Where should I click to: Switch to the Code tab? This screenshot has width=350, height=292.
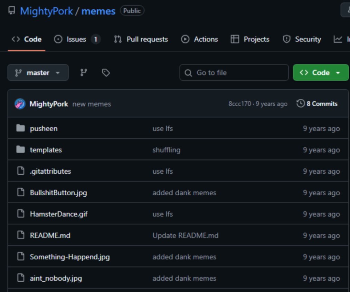click(x=27, y=39)
